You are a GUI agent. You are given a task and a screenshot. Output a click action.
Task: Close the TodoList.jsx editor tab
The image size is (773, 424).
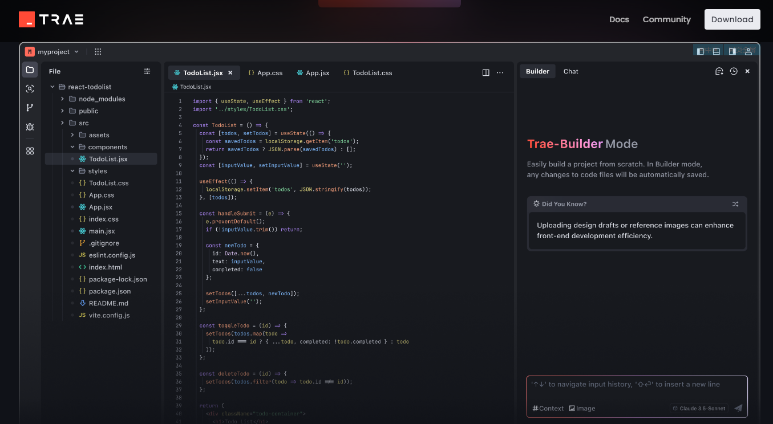point(230,73)
